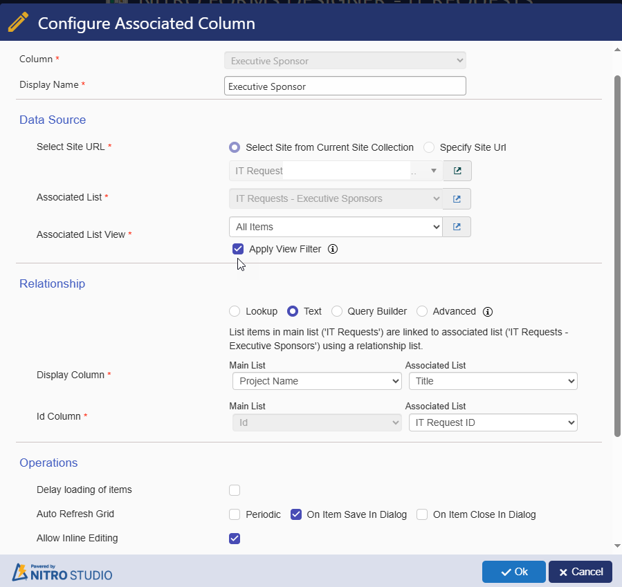Open the IT Request ID dropdown
622x587 pixels.
pos(493,422)
